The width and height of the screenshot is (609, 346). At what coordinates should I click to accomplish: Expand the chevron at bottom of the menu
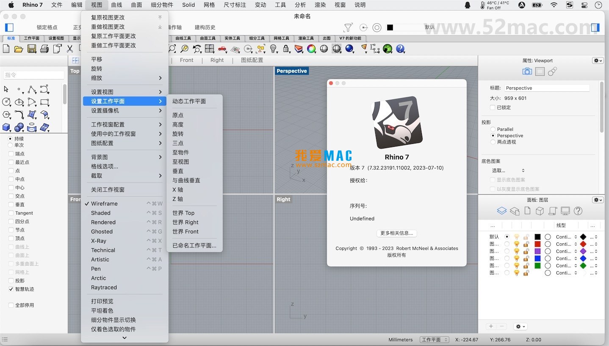coord(124,338)
